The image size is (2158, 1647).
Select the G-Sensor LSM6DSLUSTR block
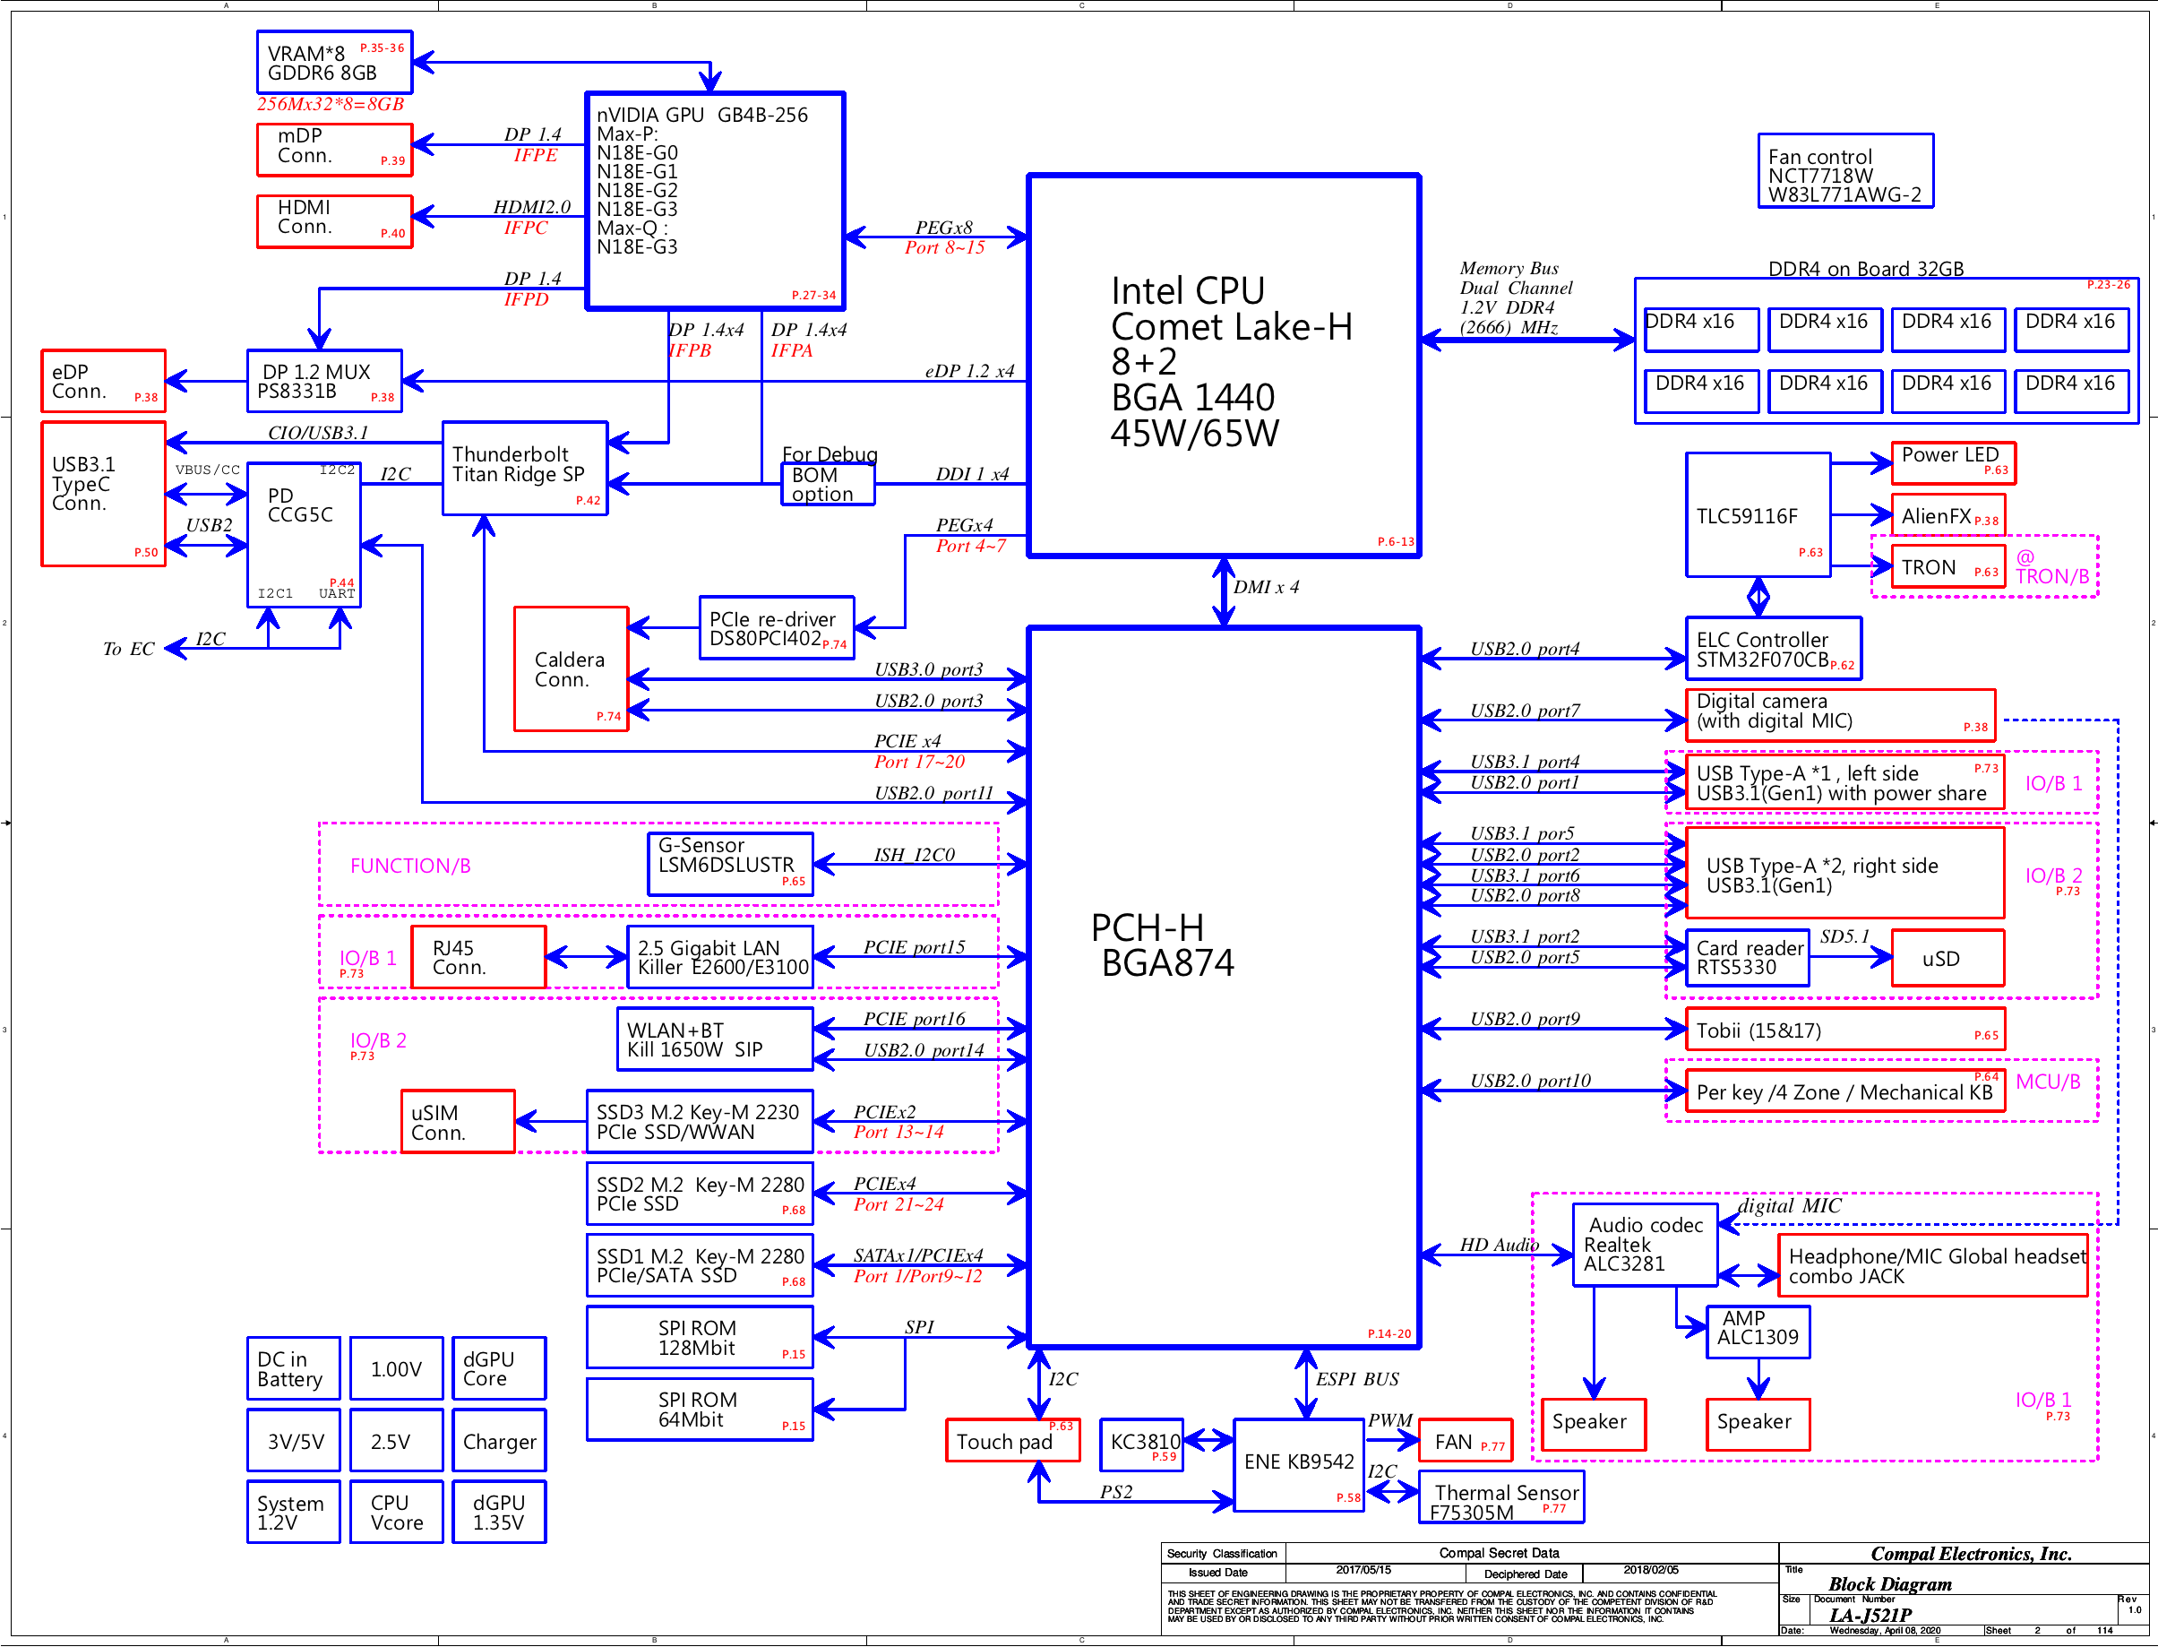(729, 862)
